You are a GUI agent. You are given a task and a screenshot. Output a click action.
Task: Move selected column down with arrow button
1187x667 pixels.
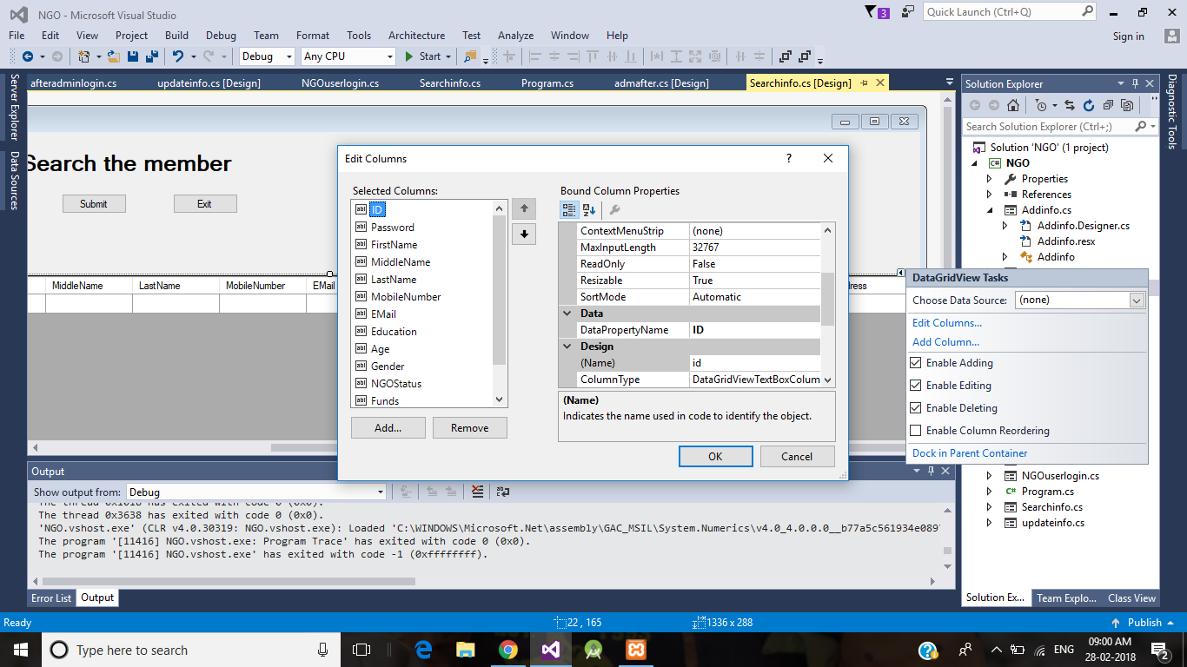coord(524,234)
